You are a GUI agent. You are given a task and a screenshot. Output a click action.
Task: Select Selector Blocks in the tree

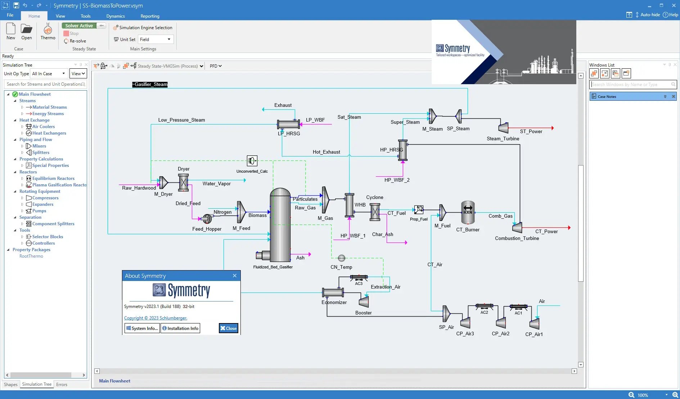point(48,237)
